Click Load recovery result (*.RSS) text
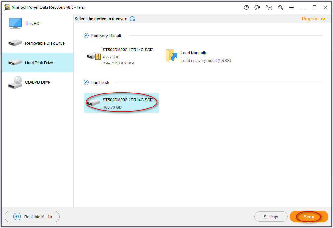The width and height of the screenshot is (333, 228). click(x=206, y=61)
